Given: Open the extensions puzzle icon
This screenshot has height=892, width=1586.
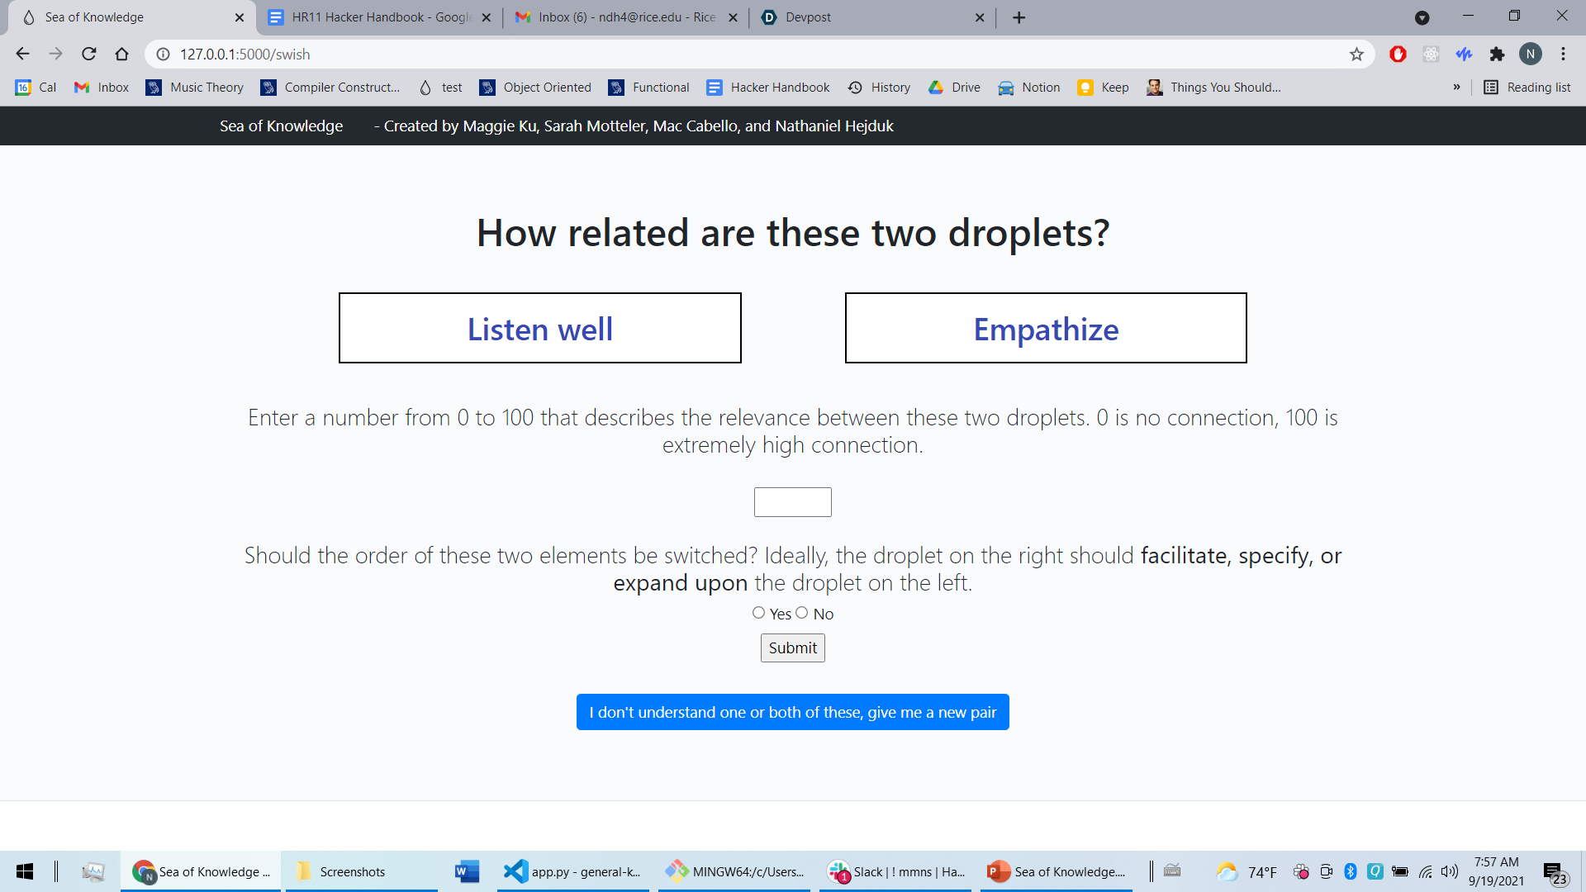Looking at the screenshot, I should coord(1497,55).
